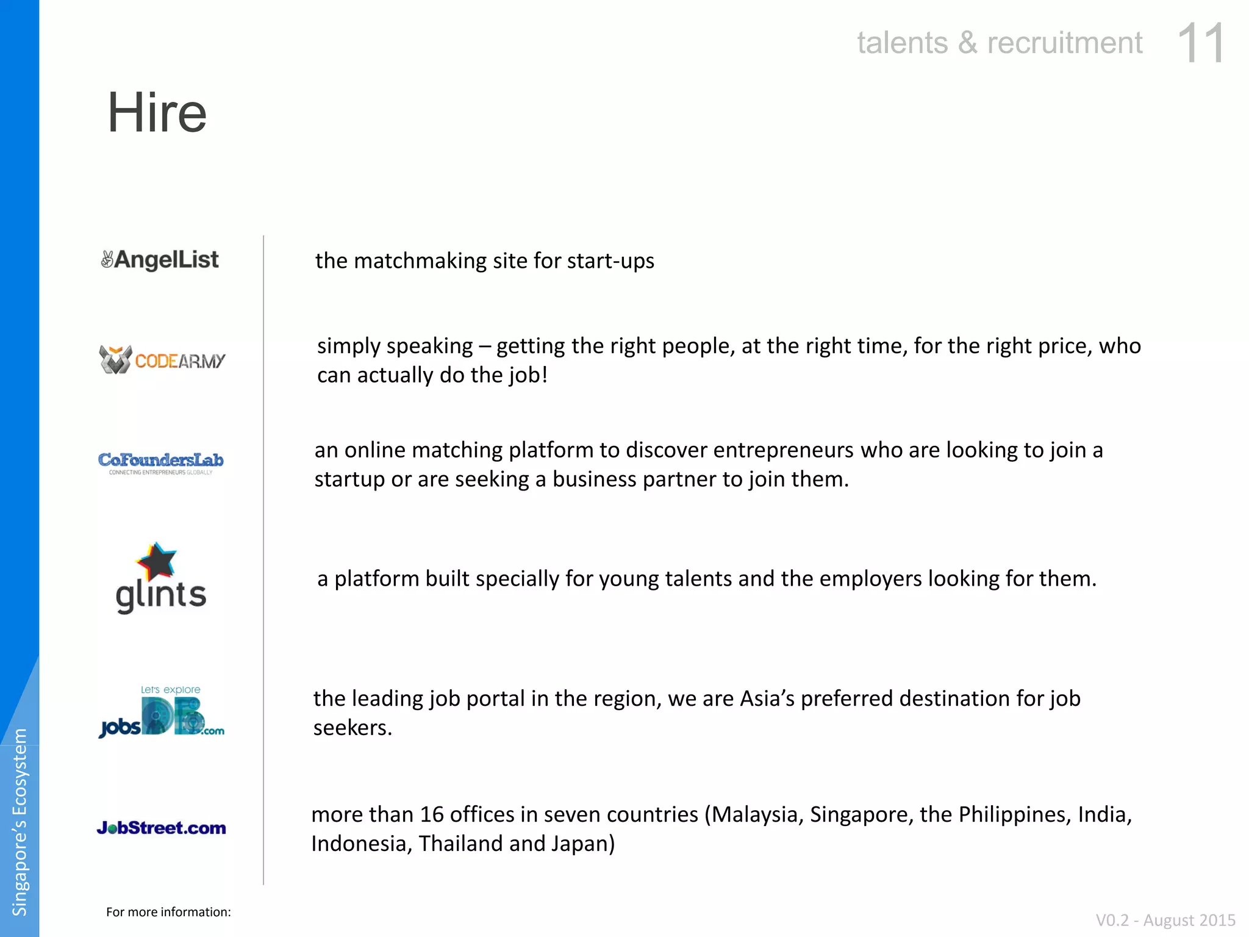Click the glints star logo
The image size is (1249, 937).
coord(161,578)
